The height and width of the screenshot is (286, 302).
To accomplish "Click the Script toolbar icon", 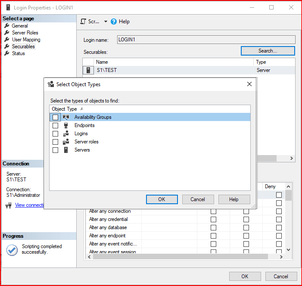I will (x=84, y=22).
